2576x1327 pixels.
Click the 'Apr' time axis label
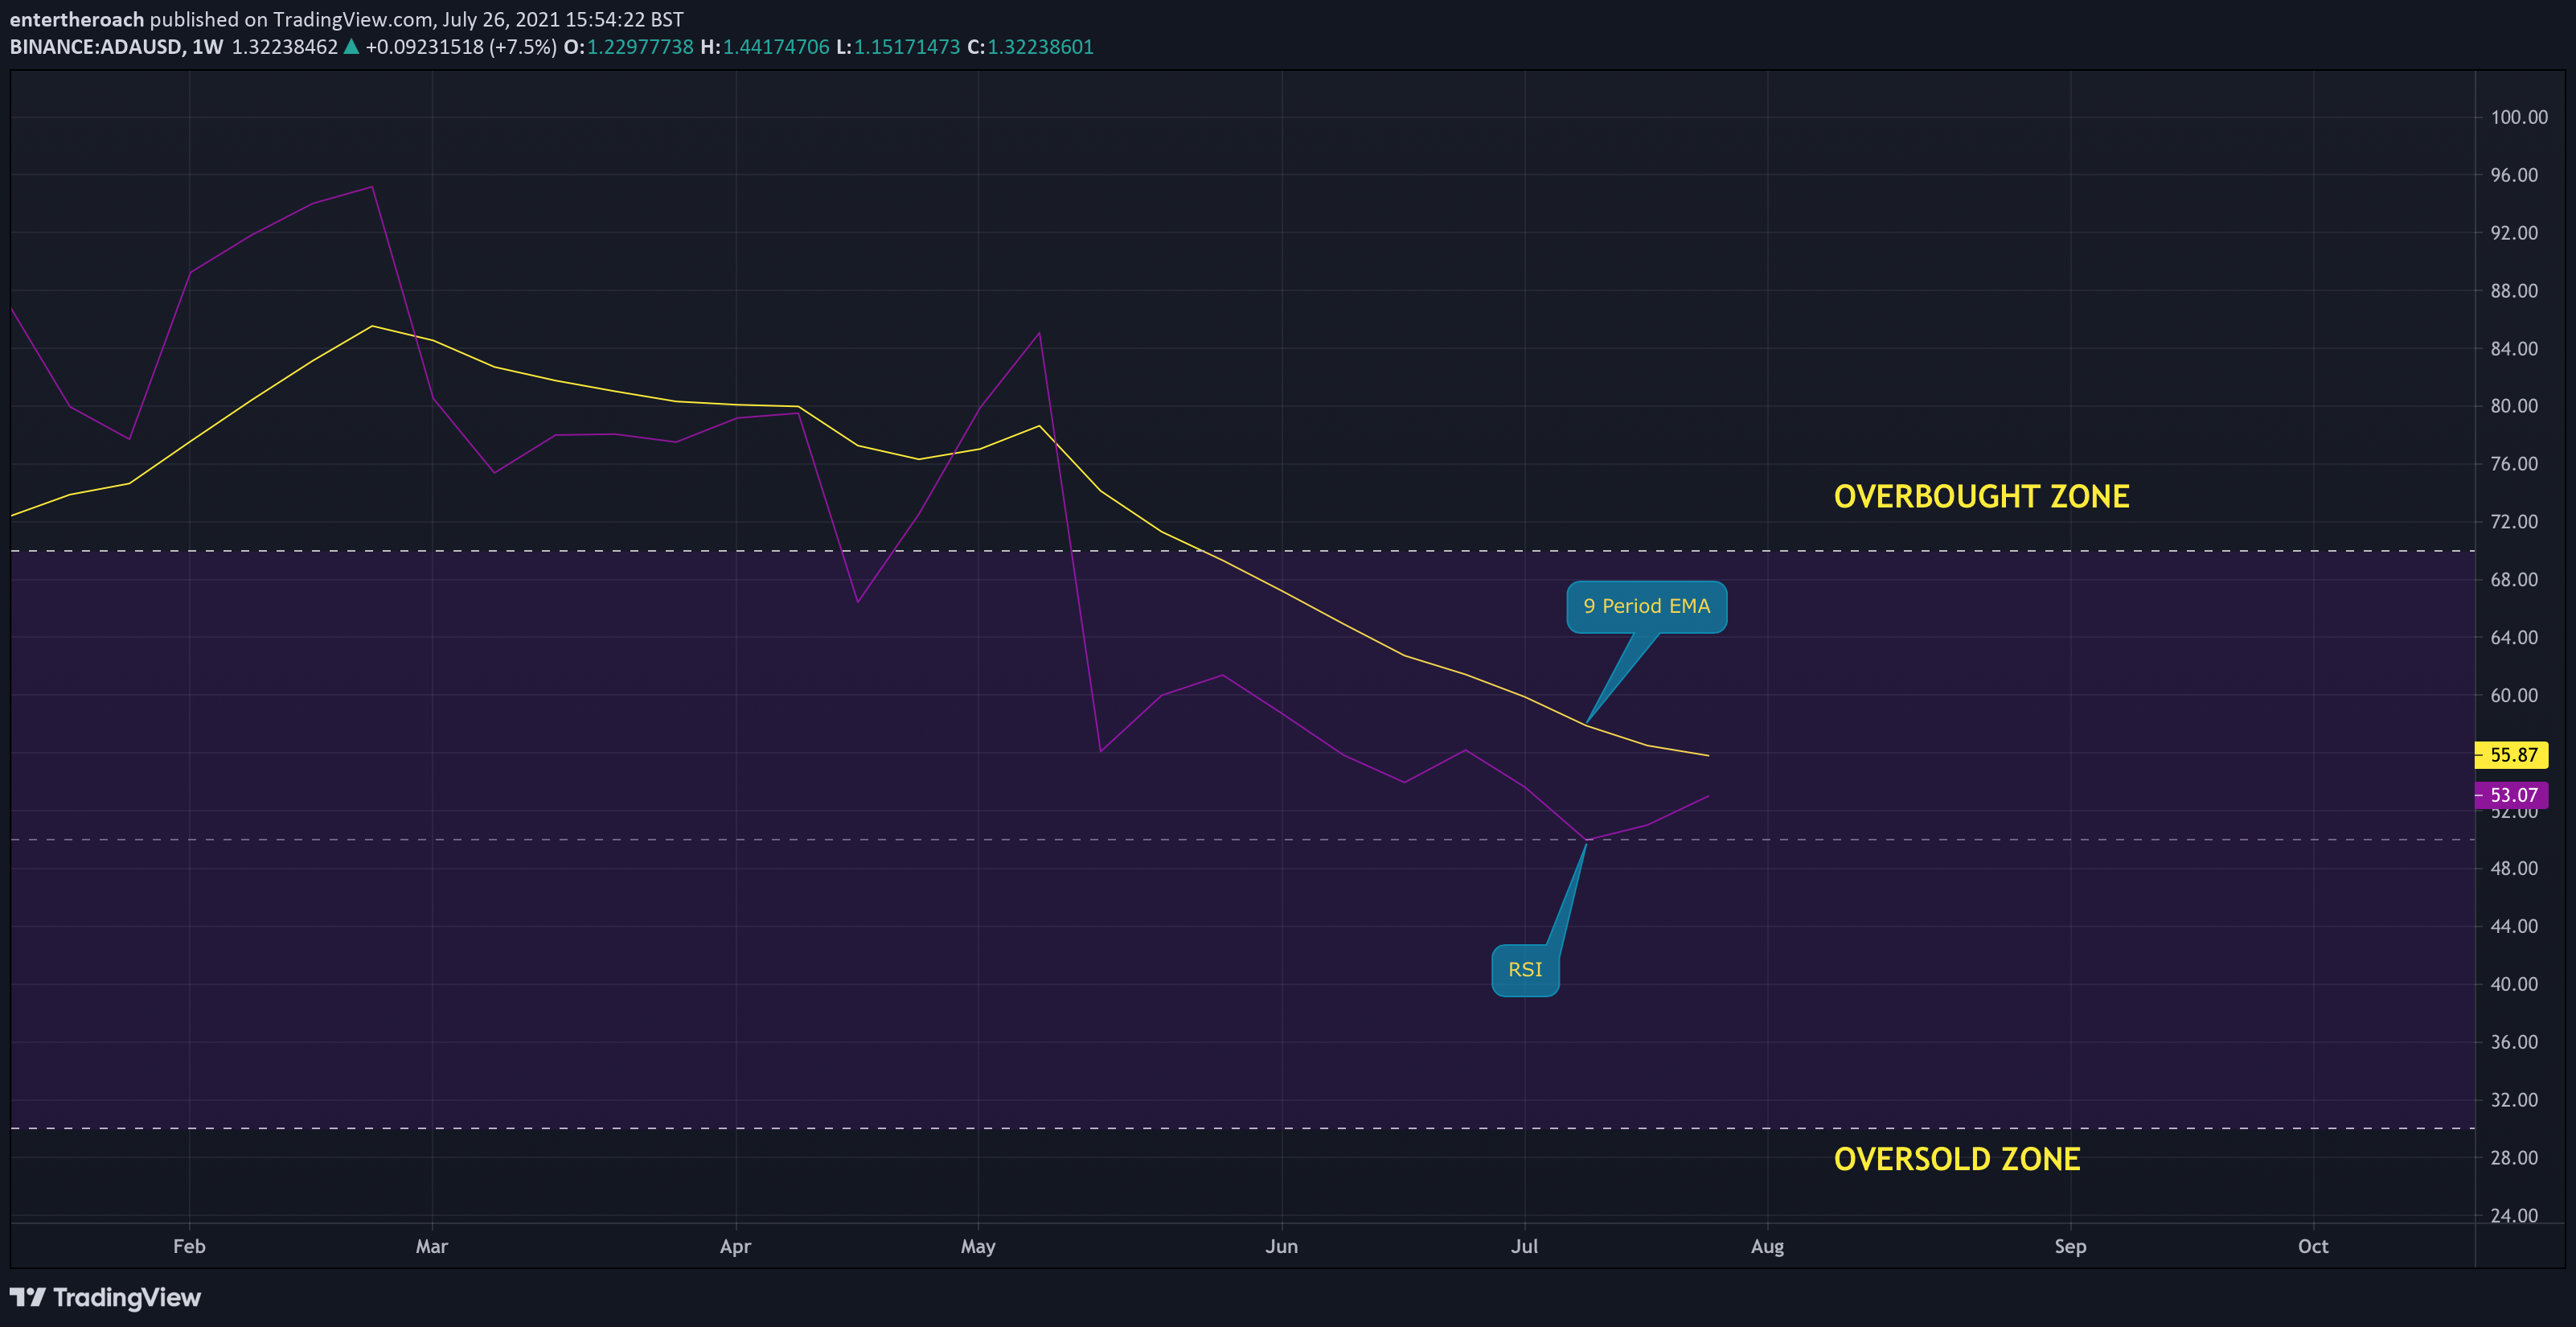click(735, 1246)
